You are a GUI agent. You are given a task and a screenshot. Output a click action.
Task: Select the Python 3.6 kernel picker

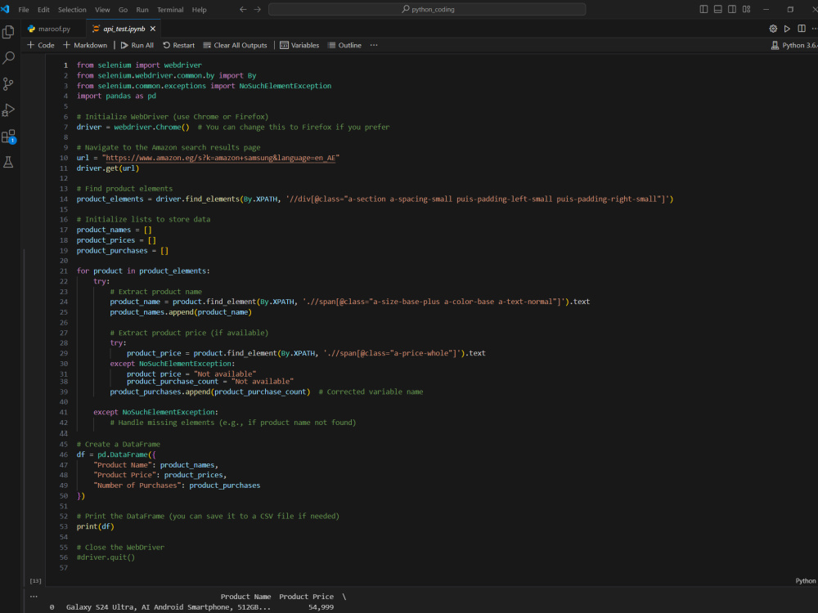click(794, 45)
